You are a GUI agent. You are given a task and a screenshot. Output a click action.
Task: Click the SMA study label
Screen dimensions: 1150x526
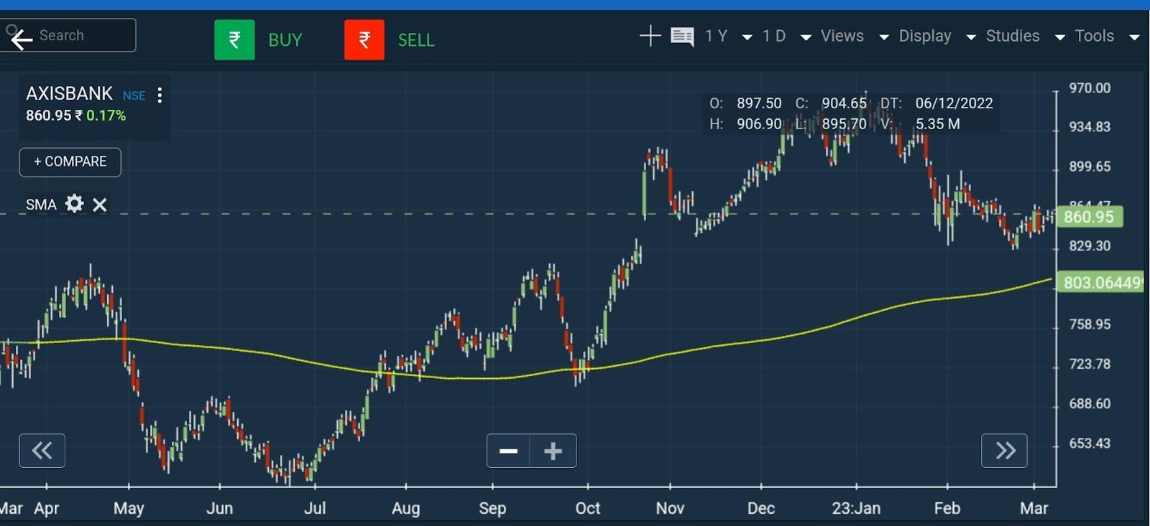(41, 205)
